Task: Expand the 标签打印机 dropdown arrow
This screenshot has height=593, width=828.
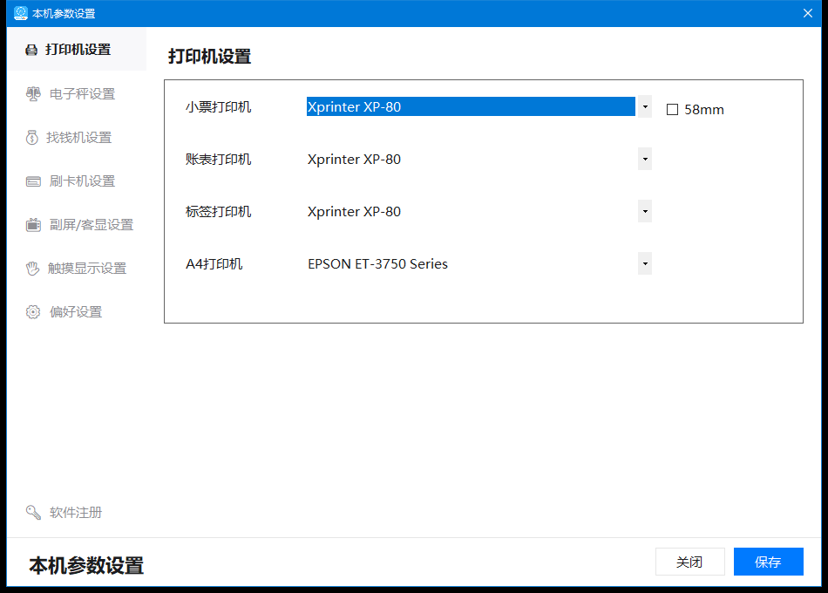Action: (x=645, y=211)
